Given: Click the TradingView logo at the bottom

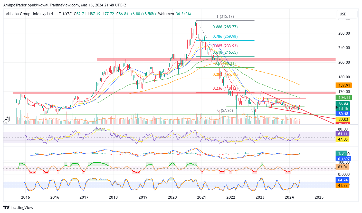Looking at the screenshot, I should coord(18,207).
